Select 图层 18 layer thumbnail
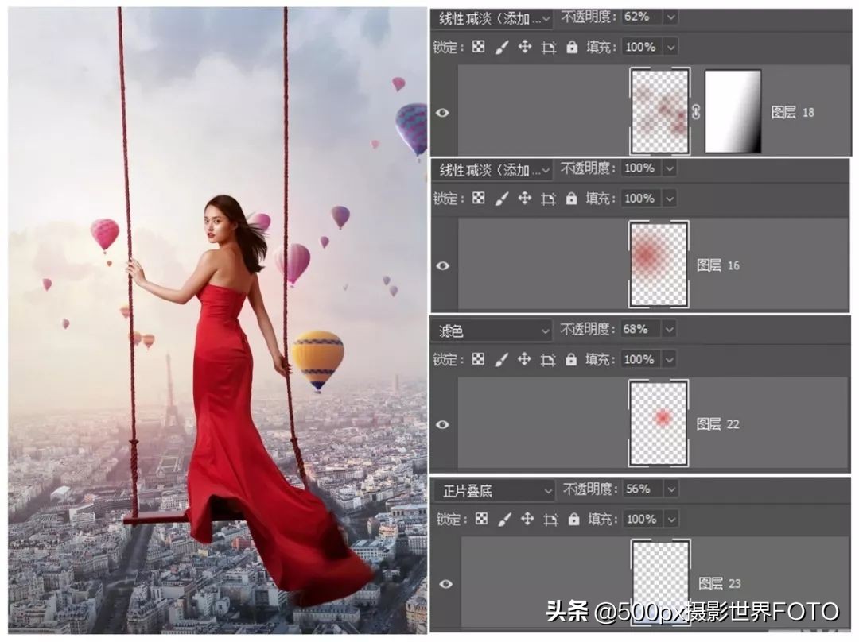The height and width of the screenshot is (642, 859). pos(659,111)
